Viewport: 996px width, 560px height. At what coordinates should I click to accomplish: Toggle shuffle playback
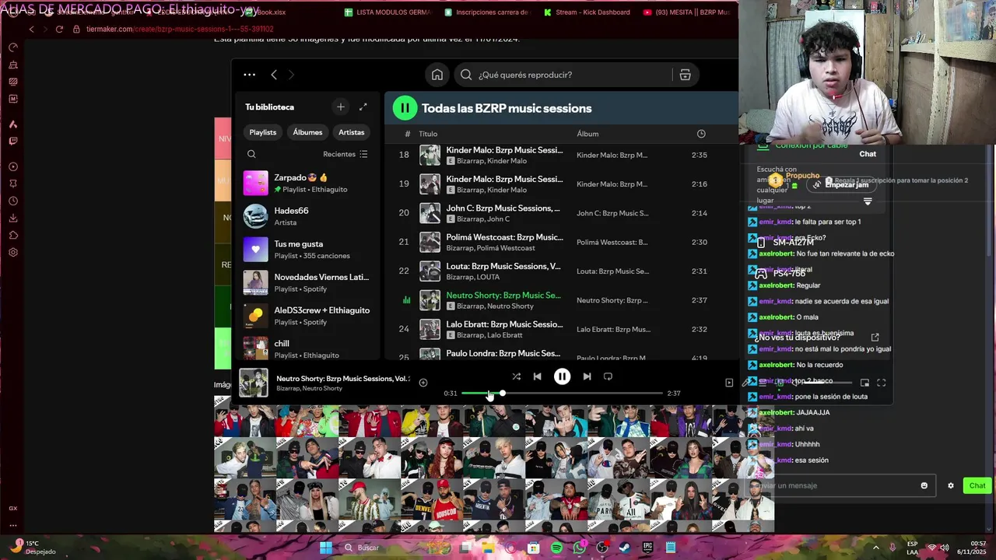click(x=516, y=376)
